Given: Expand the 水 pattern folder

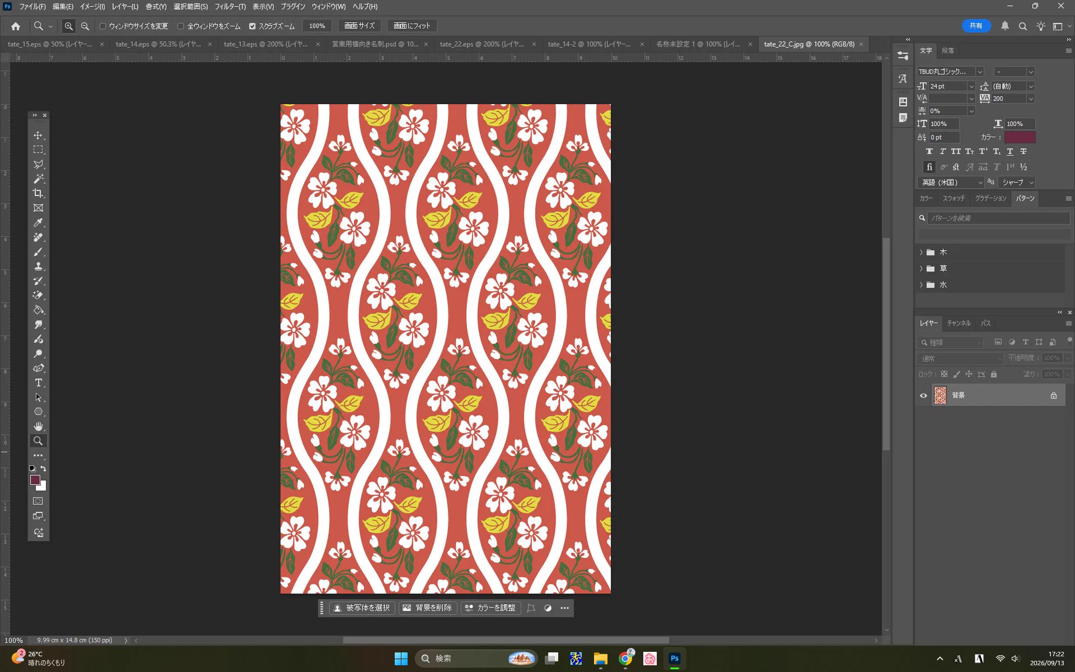Looking at the screenshot, I should tap(921, 285).
